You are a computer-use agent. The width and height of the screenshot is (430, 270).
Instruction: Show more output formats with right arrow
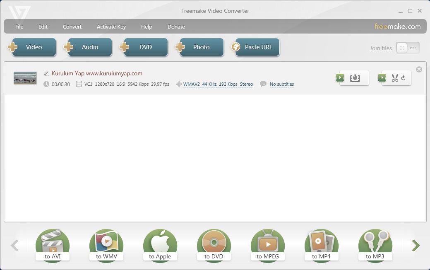[416, 246]
